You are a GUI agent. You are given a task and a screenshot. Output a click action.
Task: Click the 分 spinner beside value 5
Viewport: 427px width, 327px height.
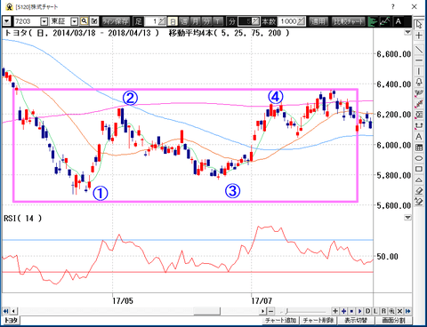click(255, 21)
